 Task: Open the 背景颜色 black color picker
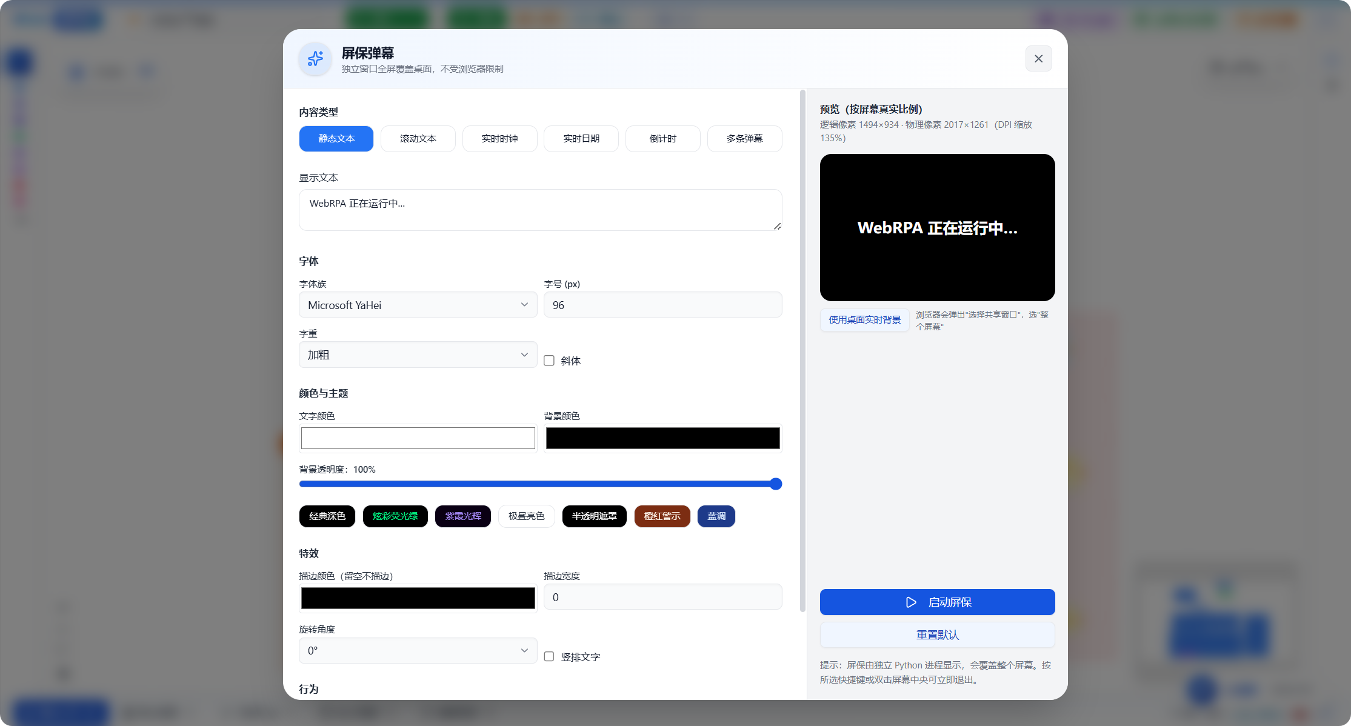(x=663, y=438)
